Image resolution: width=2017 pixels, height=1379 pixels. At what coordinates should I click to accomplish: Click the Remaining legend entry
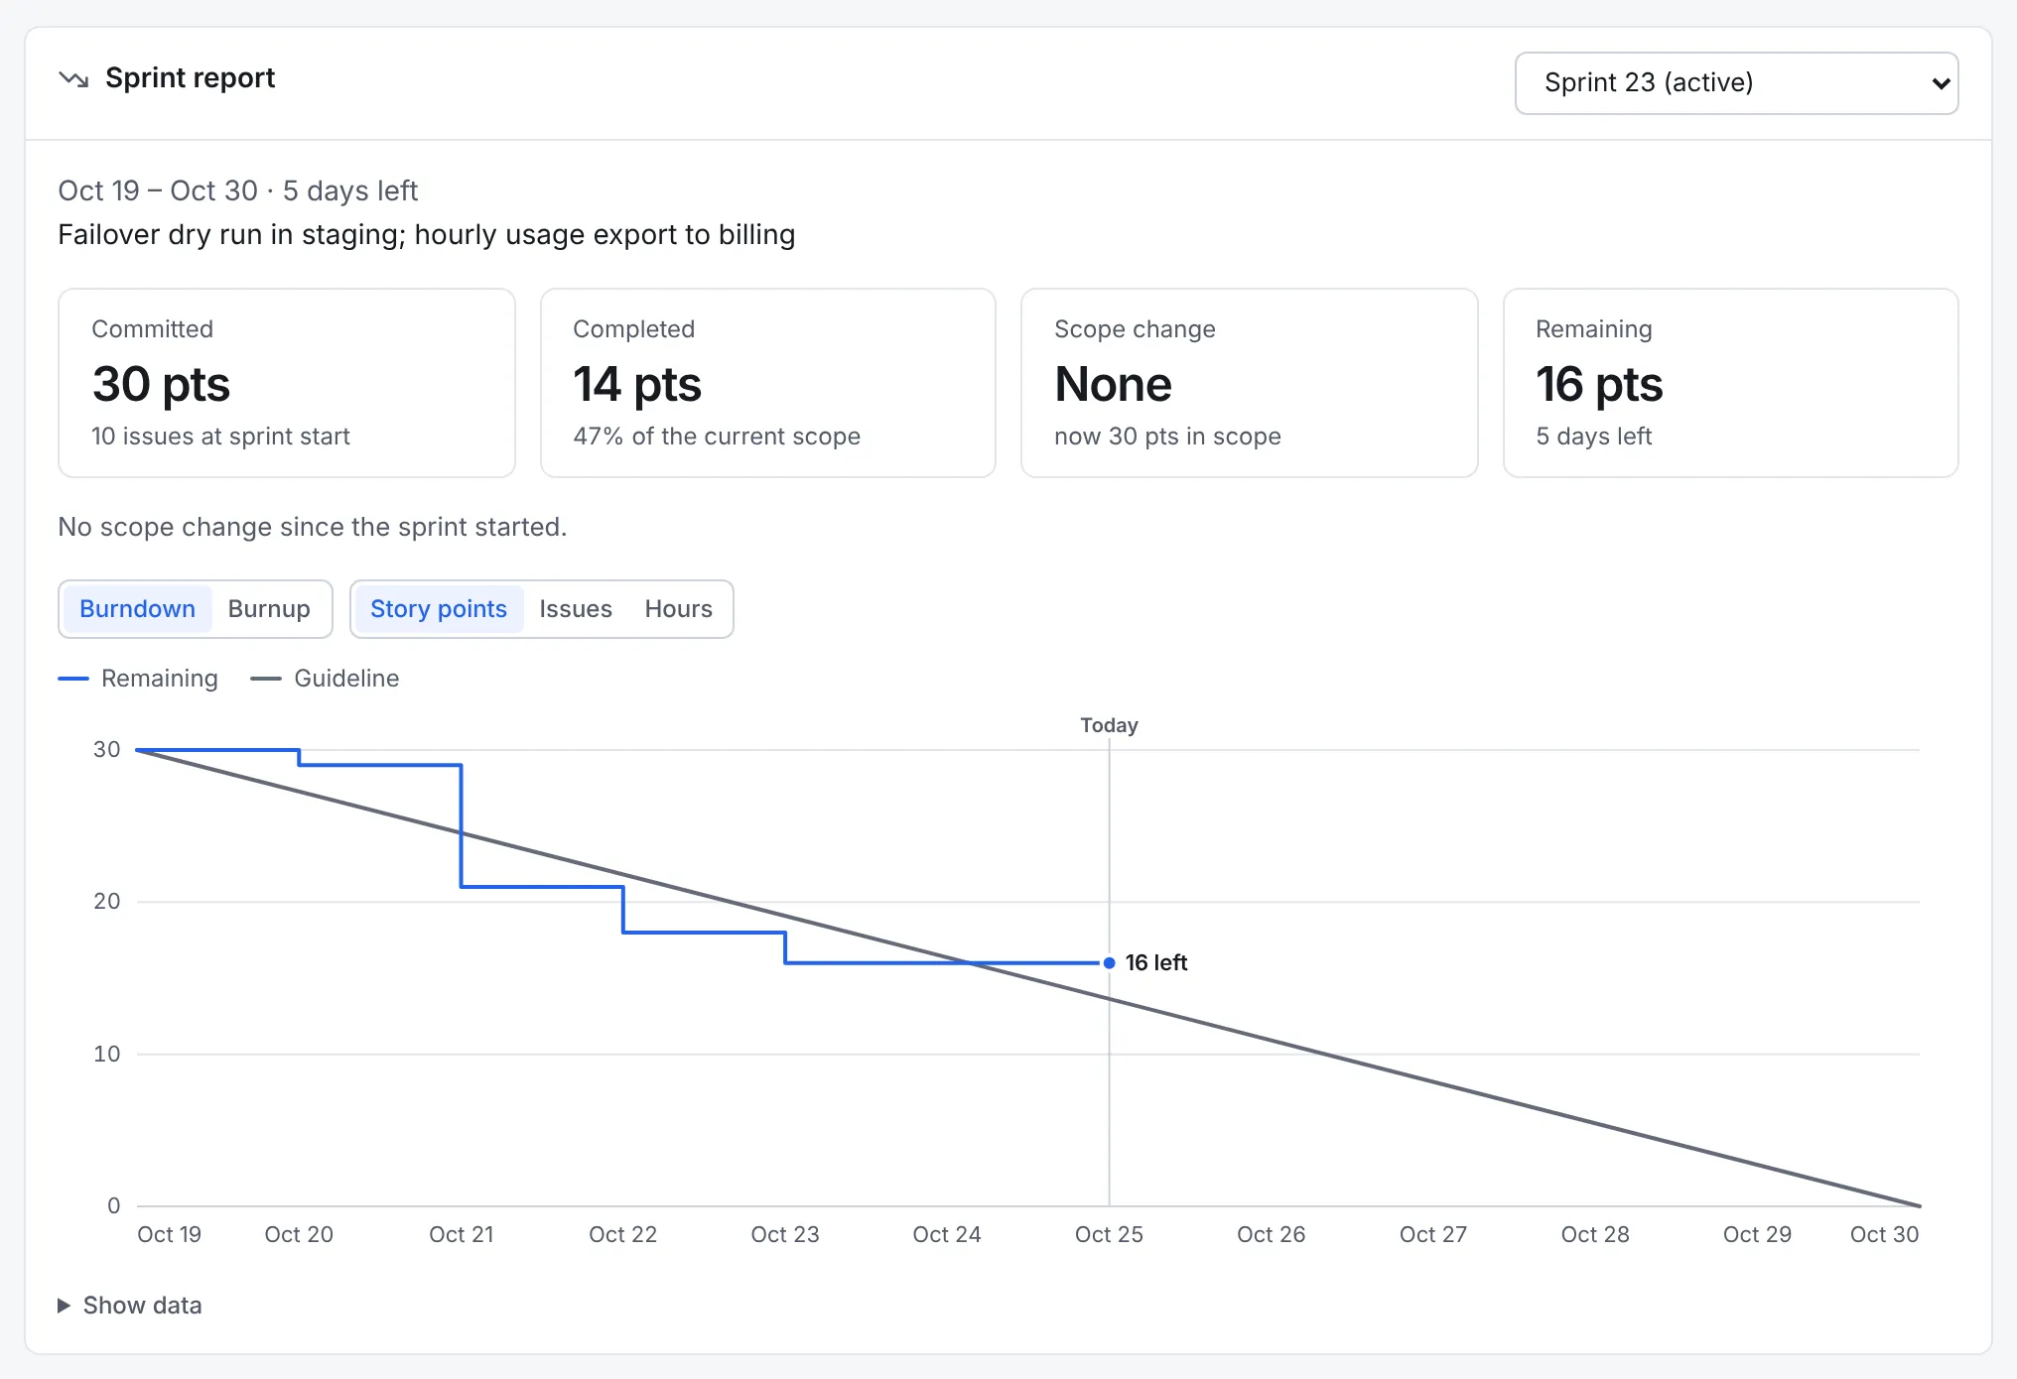[x=138, y=679]
